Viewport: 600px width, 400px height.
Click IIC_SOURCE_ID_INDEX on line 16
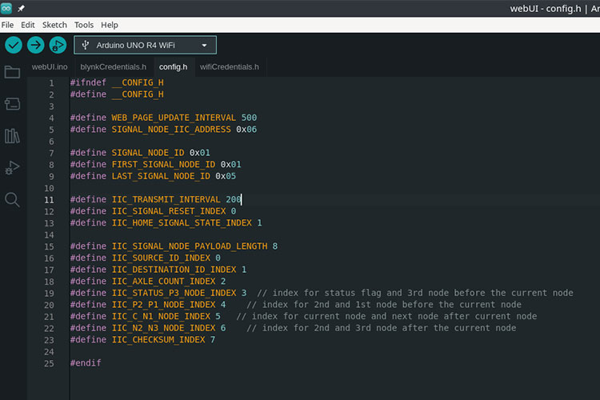click(161, 258)
